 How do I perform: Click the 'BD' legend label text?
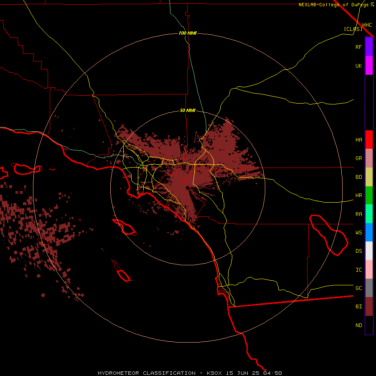tap(358, 177)
